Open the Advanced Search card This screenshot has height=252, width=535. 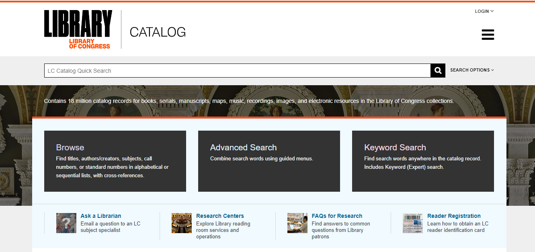tap(269, 161)
